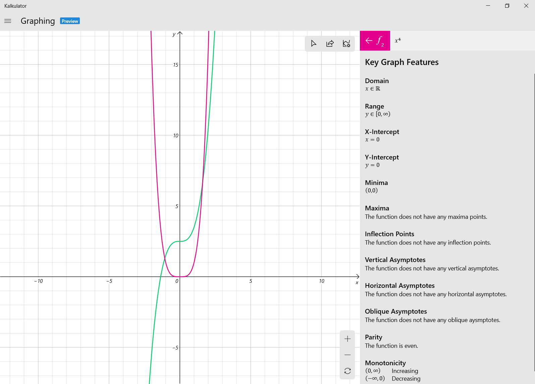Select the no horizontal asymptotes message
Image resolution: width=535 pixels, height=384 pixels.
click(x=436, y=294)
